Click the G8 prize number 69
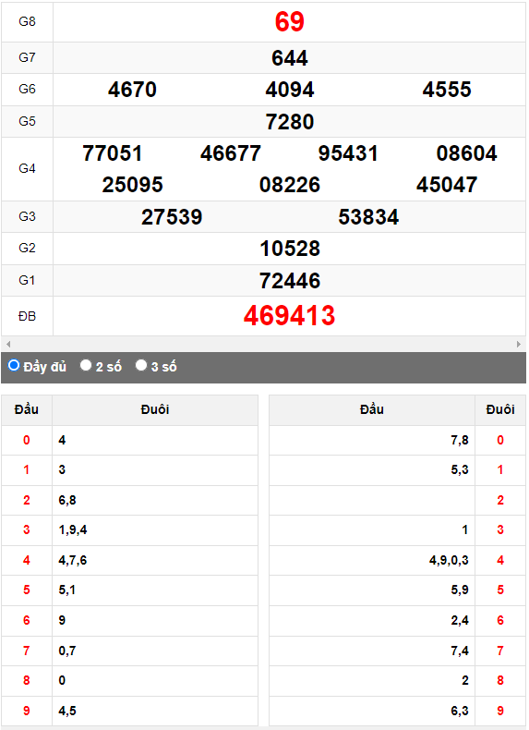 (x=289, y=21)
